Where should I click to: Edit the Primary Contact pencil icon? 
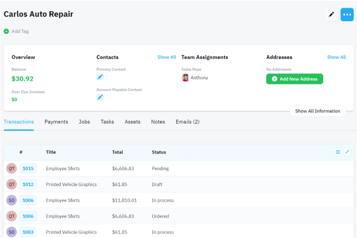(100, 77)
